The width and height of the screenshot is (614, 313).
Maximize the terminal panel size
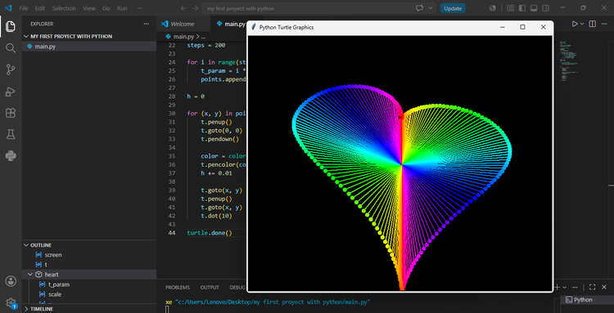tap(593, 287)
